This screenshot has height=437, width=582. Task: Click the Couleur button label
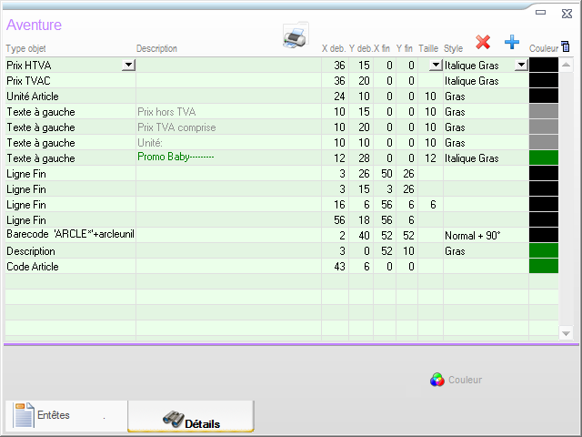(x=465, y=380)
